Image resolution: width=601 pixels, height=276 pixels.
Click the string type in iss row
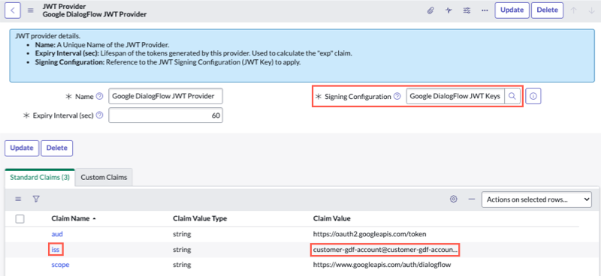[x=182, y=250]
